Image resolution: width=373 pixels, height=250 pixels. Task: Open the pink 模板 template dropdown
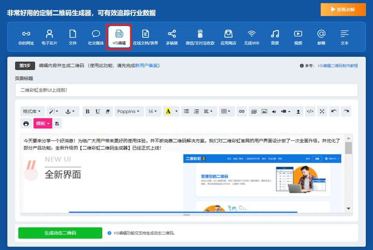(x=43, y=124)
